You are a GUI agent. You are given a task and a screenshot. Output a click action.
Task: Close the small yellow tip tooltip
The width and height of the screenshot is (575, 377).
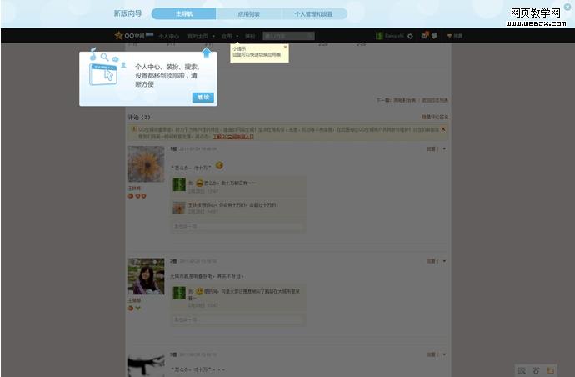pyautogui.click(x=285, y=48)
